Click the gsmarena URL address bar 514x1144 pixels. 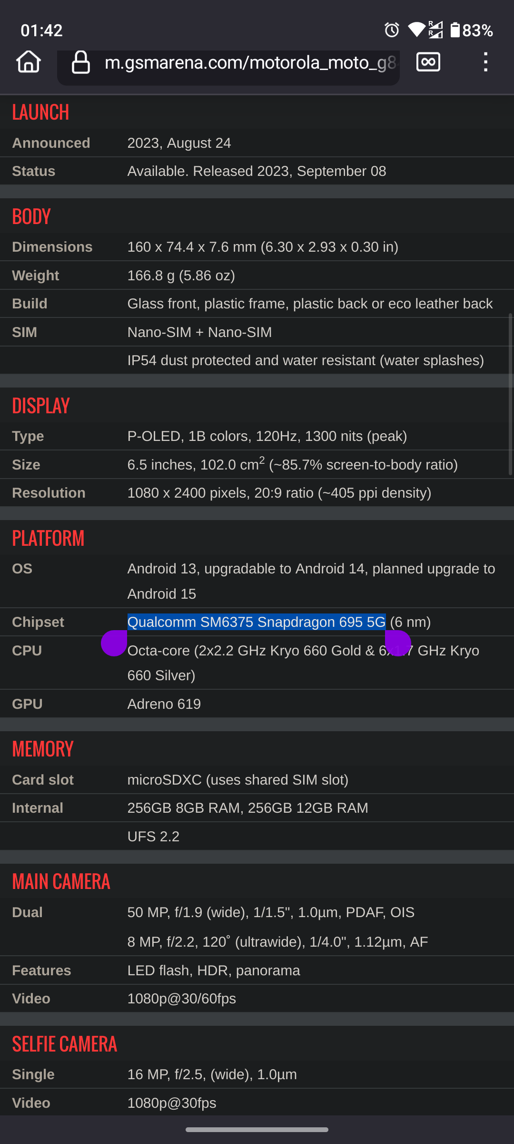coord(228,63)
